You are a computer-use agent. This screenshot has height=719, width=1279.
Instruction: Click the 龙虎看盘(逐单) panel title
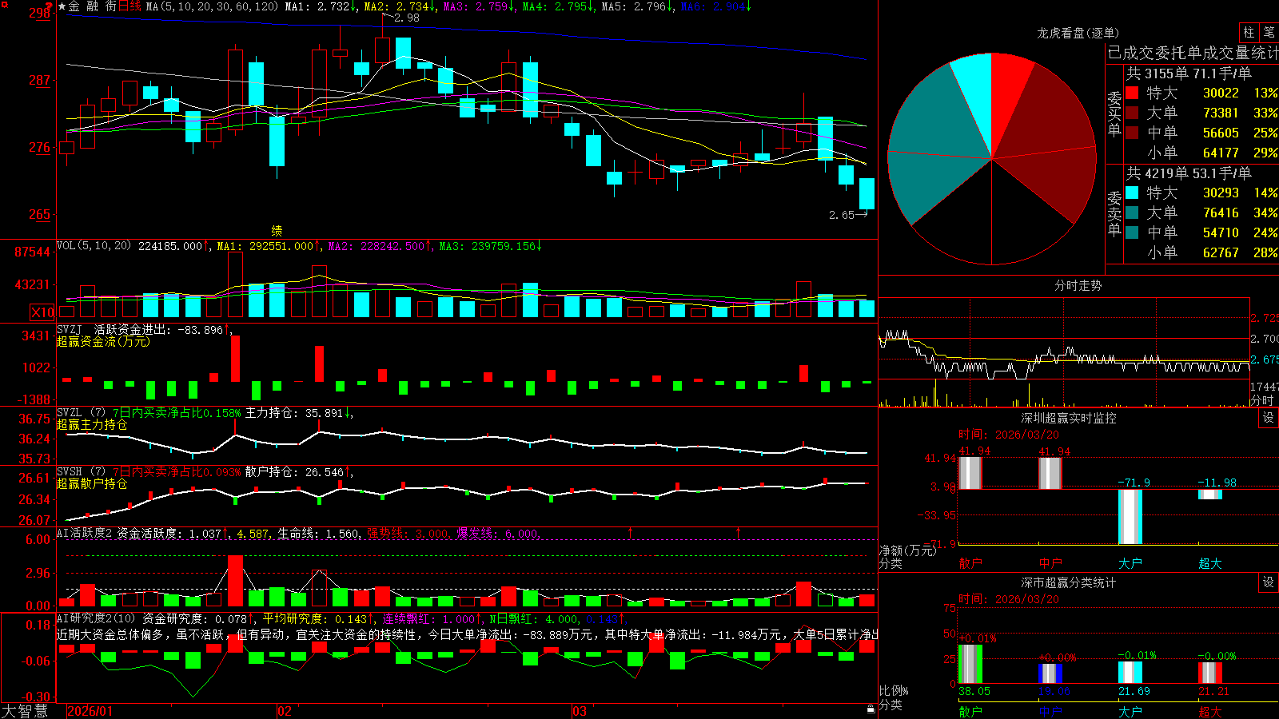[x=1078, y=33]
